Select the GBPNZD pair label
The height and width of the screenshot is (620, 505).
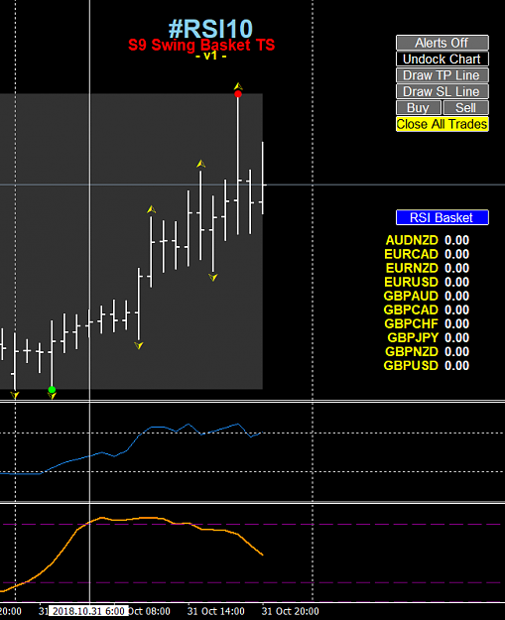click(x=412, y=351)
